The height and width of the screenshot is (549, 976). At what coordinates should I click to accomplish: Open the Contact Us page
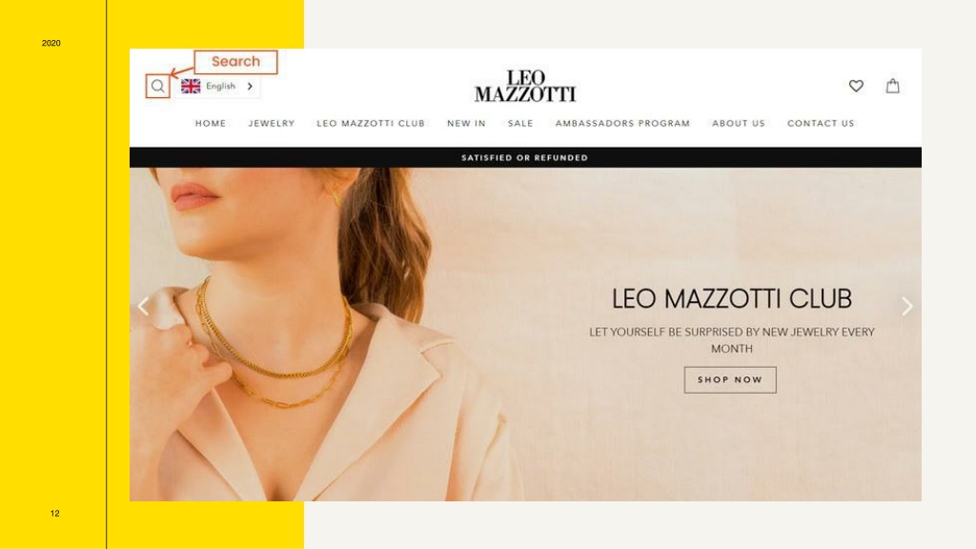pos(821,123)
